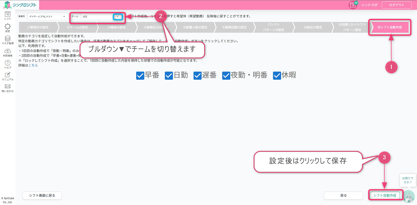Image resolution: width=417 pixels, height=205 pixels.
Task: Open 外部連携 cloud icon
Action: click(8, 51)
